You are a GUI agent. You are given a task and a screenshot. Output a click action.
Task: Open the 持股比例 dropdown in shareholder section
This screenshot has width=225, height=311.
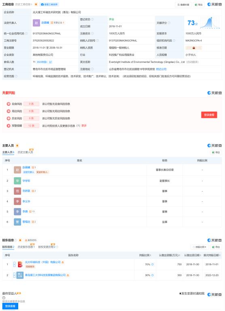pyautogui.click(x=199, y=247)
